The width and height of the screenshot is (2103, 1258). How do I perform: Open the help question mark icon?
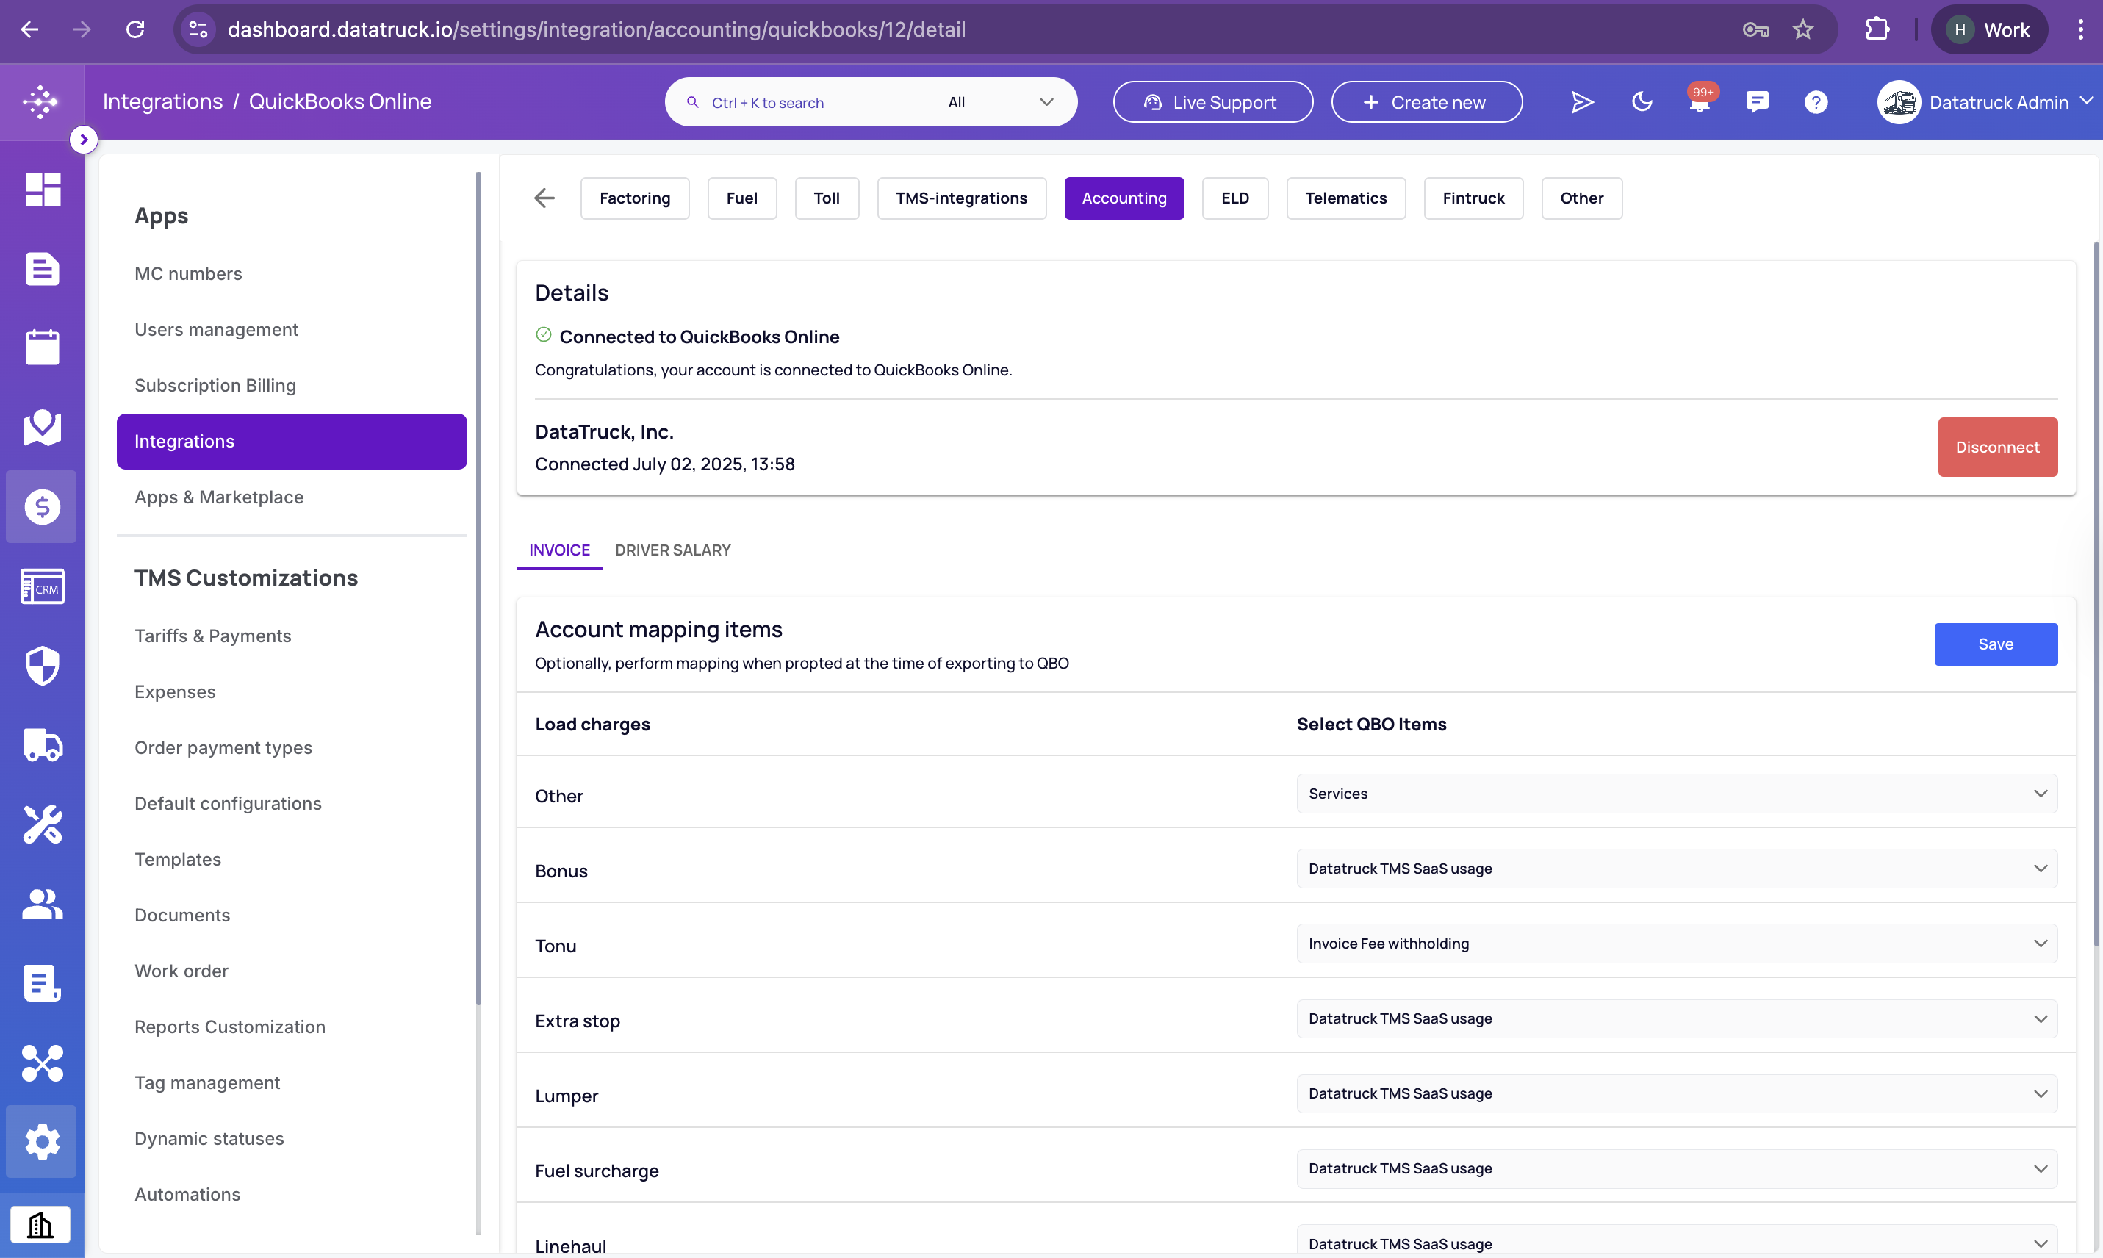coord(1816,101)
